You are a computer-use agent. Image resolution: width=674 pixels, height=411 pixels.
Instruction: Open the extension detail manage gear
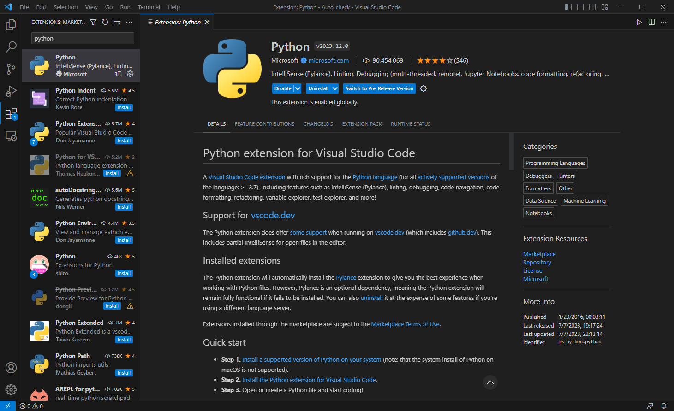pyautogui.click(x=423, y=88)
